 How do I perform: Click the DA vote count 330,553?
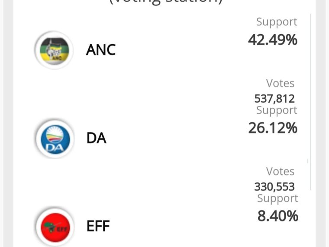click(274, 187)
